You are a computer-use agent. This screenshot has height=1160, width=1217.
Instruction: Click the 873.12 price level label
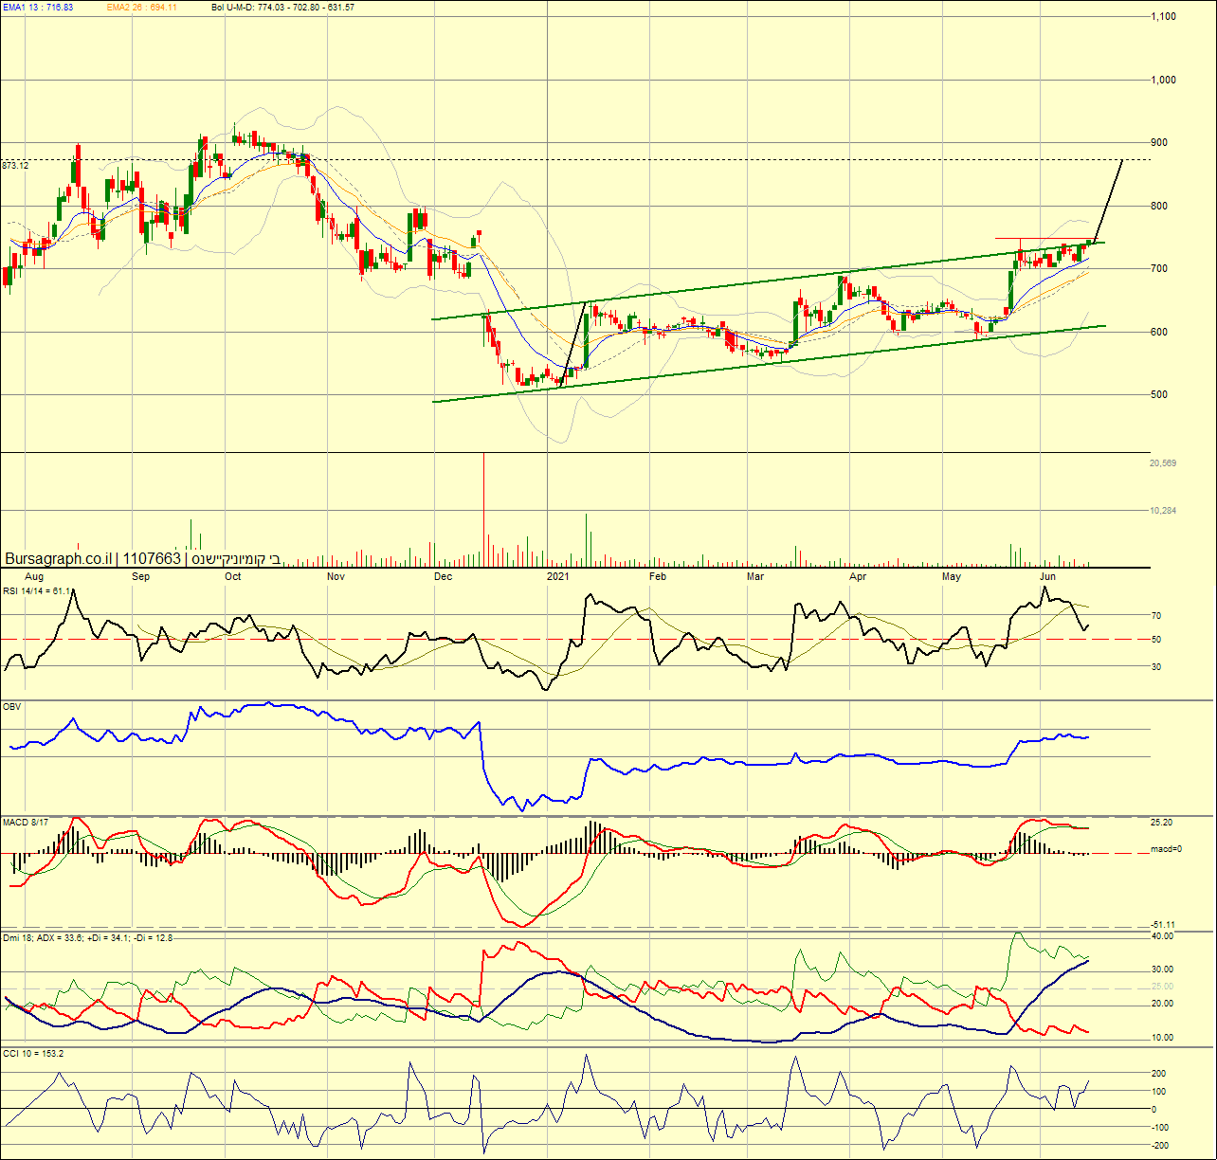pyautogui.click(x=15, y=166)
